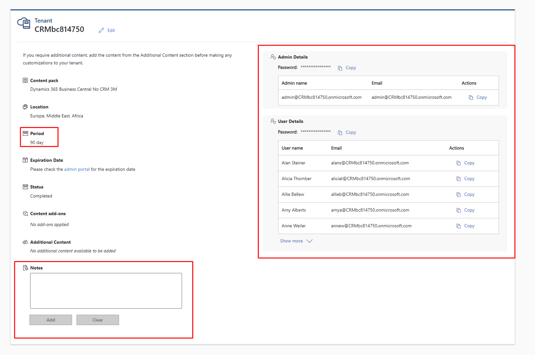Click the Copy link for Amy Alberts

[469, 210]
